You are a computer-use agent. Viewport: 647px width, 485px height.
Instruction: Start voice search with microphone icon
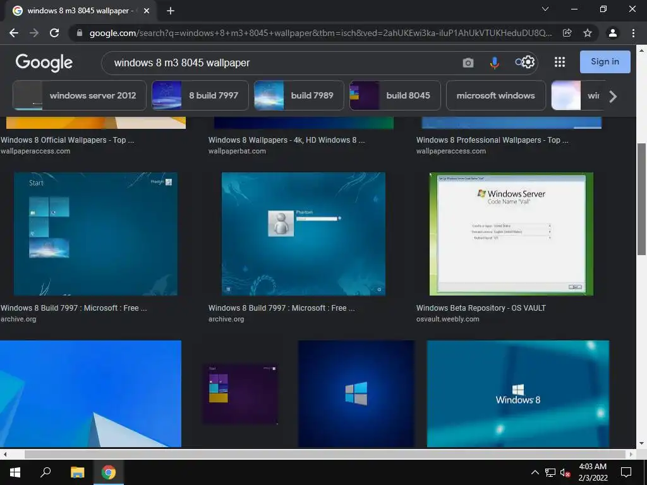coord(494,63)
